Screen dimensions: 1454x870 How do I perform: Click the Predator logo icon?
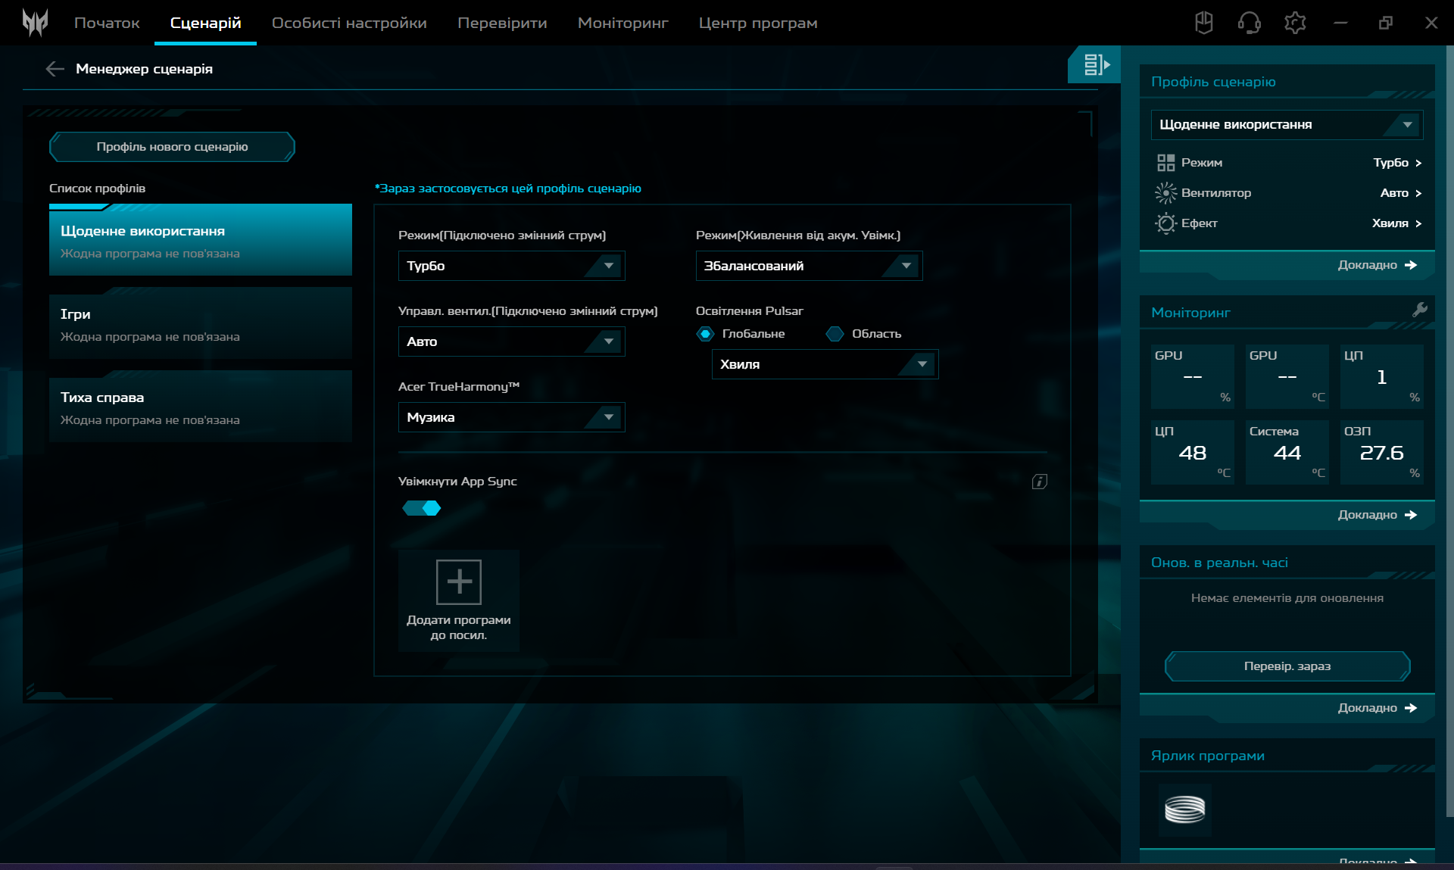pyautogui.click(x=35, y=23)
